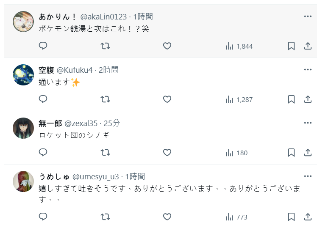
Task: Share the tweet by あかりん
Action: [308, 46]
